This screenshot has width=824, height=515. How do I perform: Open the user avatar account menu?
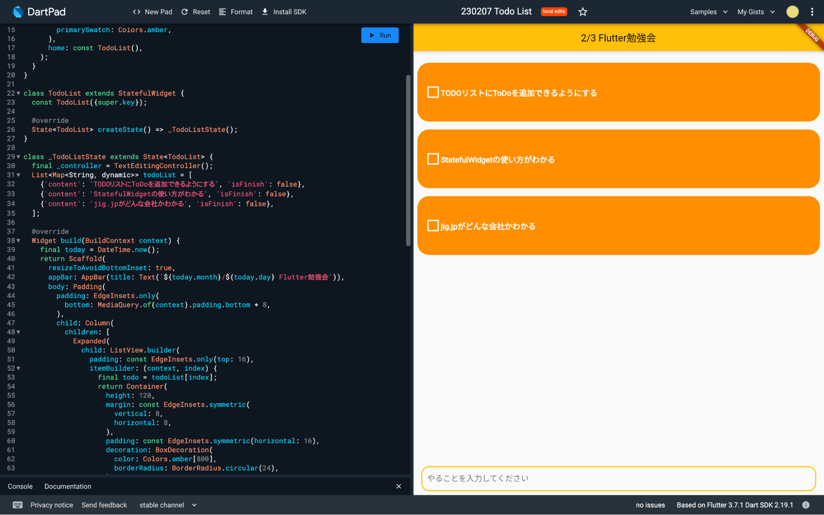tap(792, 12)
